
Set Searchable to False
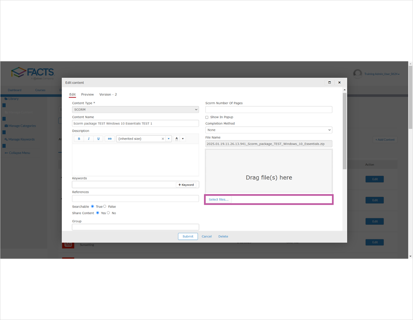pyautogui.click(x=104, y=206)
